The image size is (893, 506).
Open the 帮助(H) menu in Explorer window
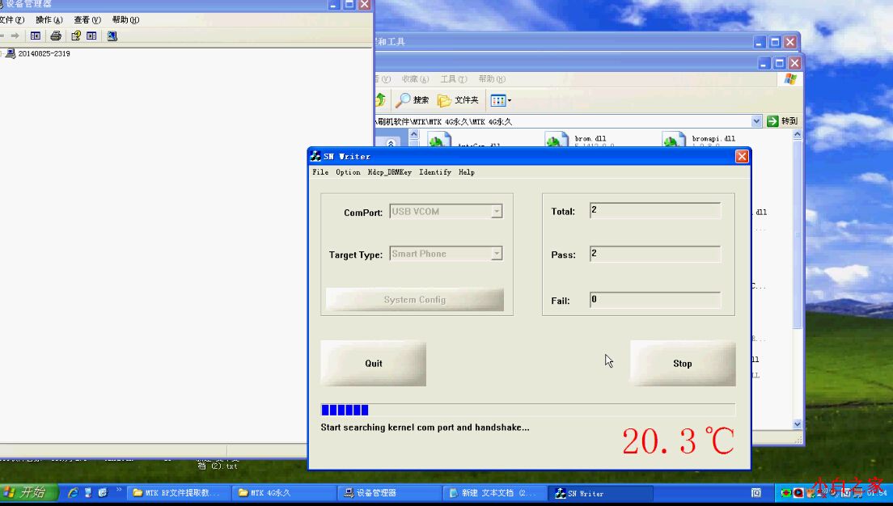pos(492,79)
